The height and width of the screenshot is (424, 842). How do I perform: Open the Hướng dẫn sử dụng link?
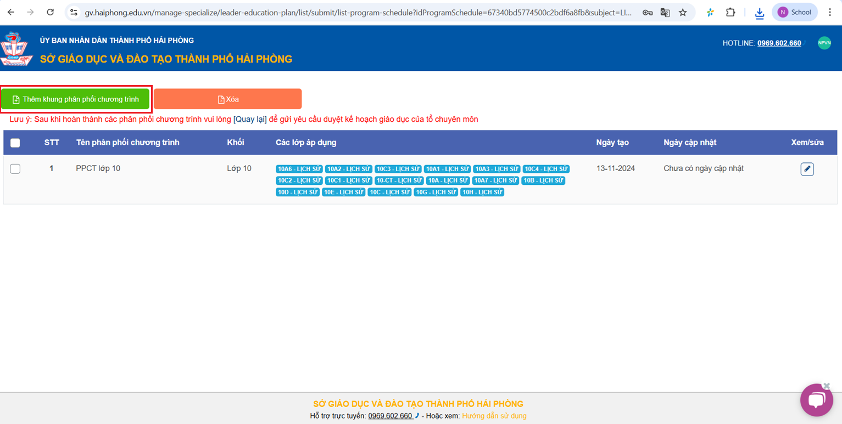point(494,416)
